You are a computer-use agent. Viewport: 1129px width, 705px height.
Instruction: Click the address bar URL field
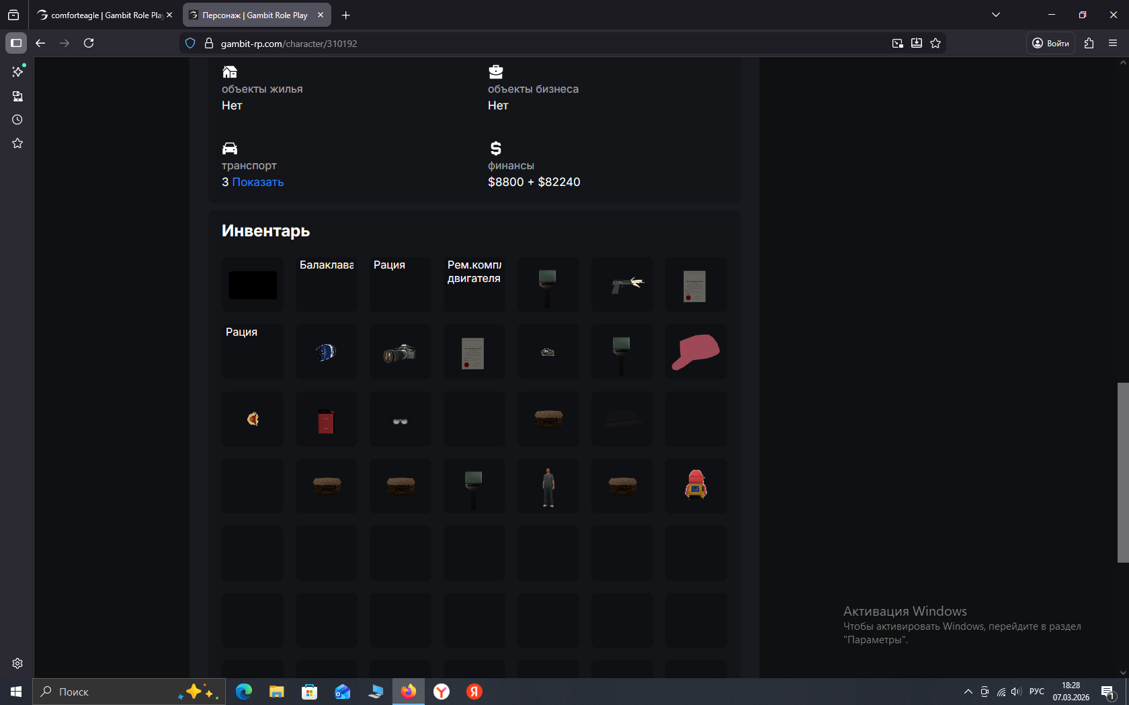click(x=538, y=43)
